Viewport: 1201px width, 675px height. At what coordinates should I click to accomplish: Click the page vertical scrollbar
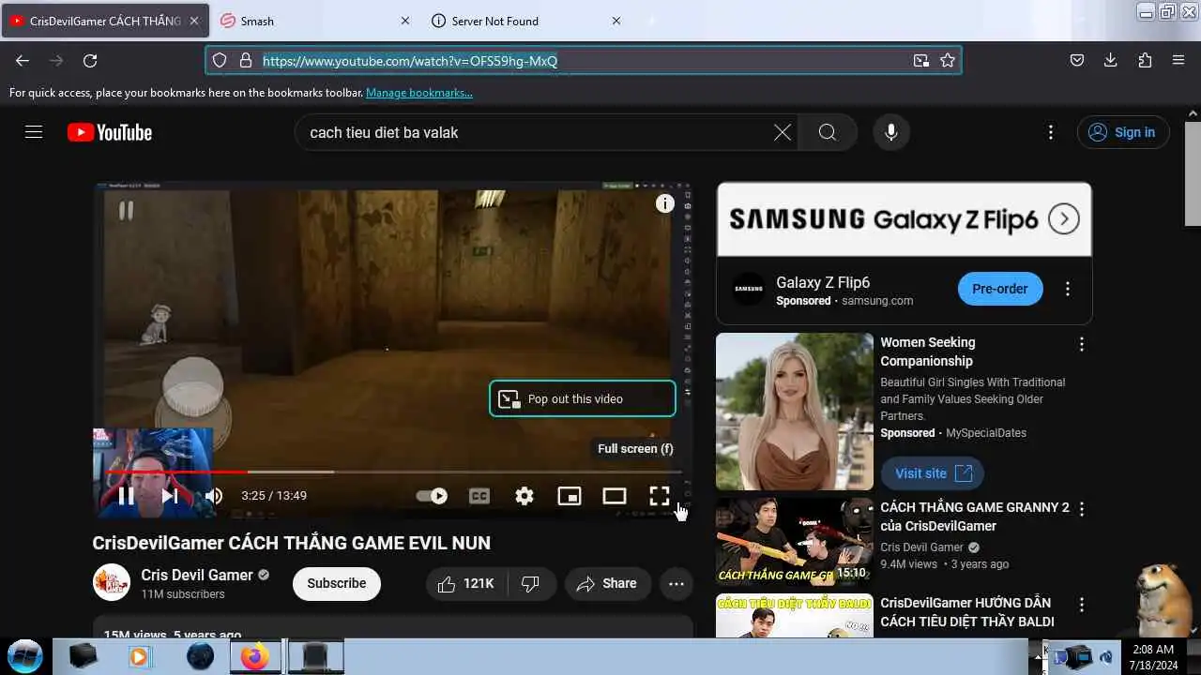coord(1193,173)
